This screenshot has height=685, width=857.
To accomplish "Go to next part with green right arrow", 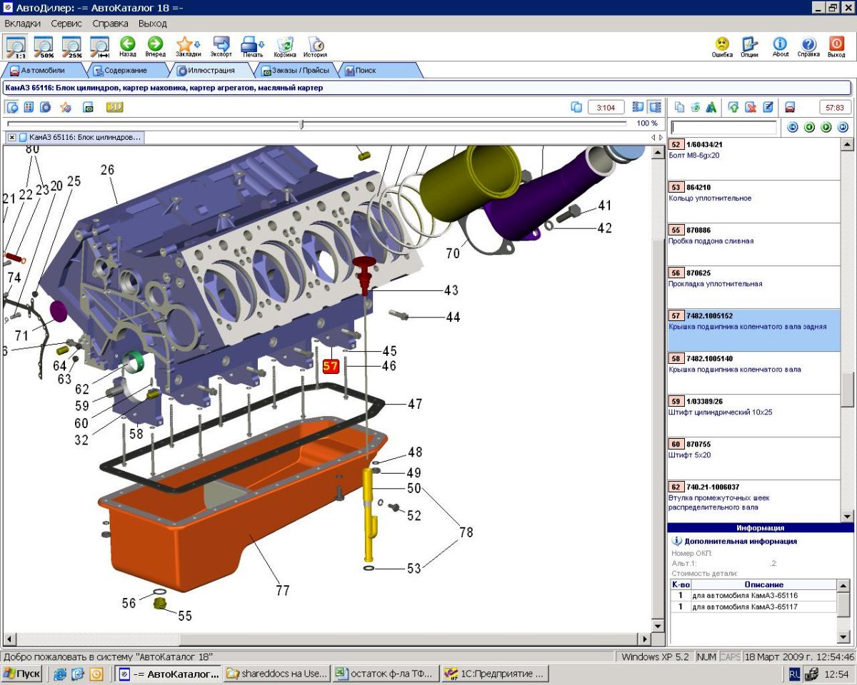I will click(x=826, y=128).
